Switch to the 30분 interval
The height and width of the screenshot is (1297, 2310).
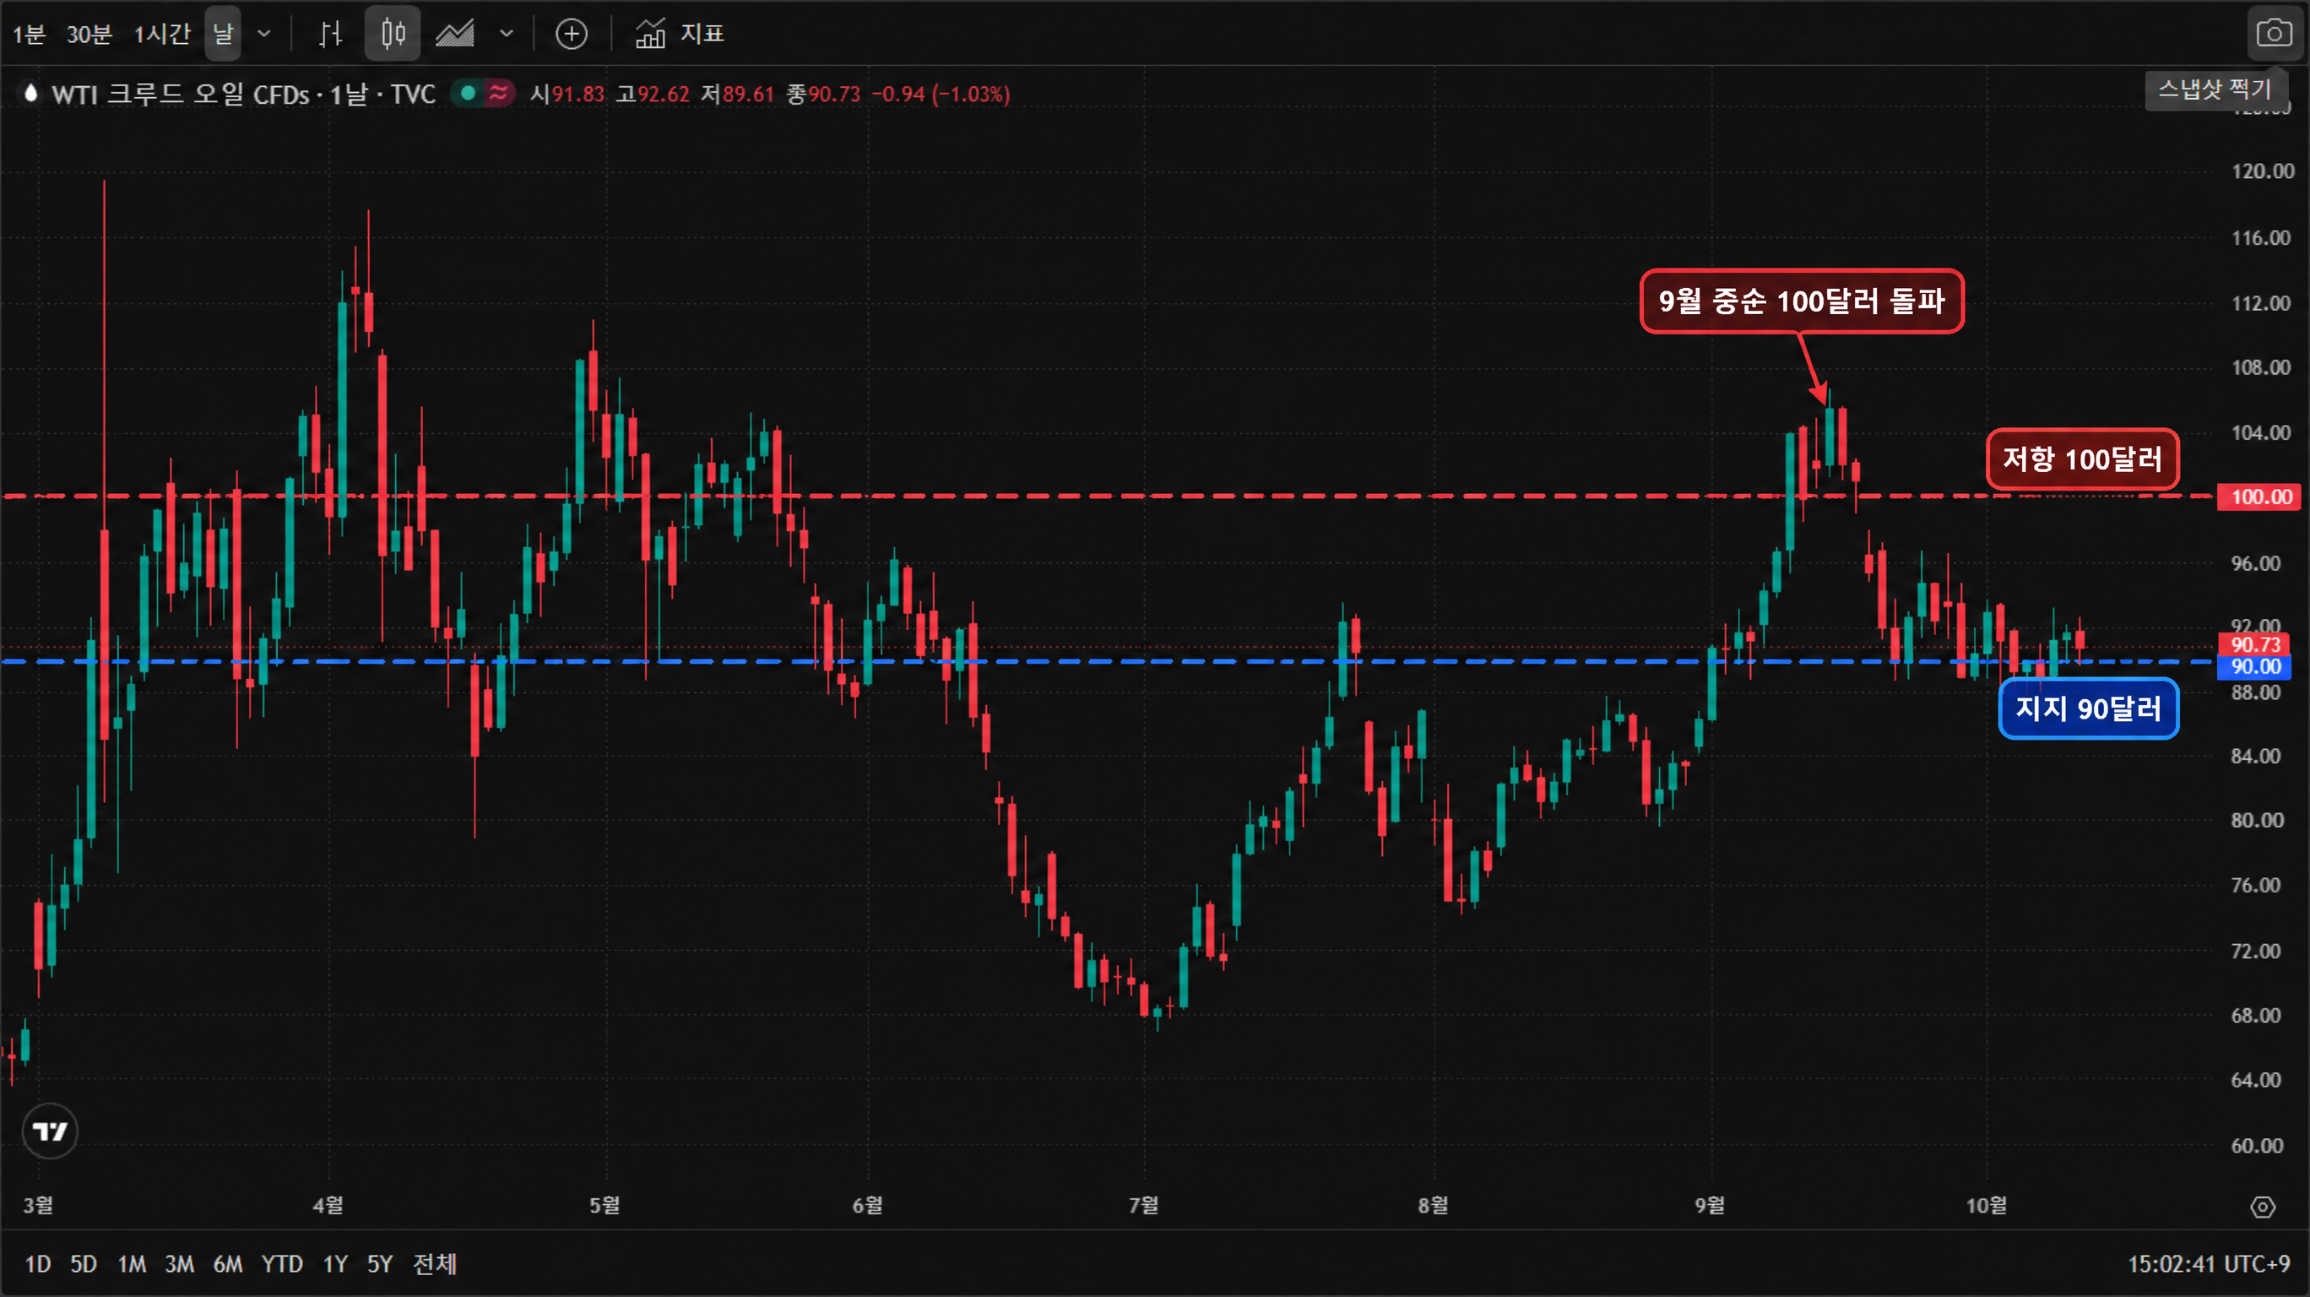tap(89, 34)
